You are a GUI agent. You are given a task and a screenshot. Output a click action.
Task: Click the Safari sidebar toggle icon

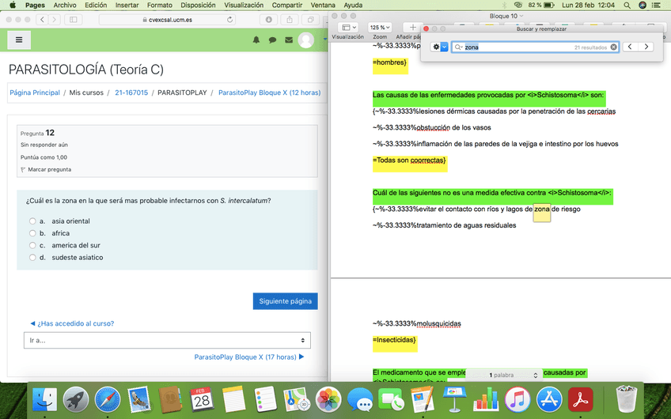click(x=74, y=19)
